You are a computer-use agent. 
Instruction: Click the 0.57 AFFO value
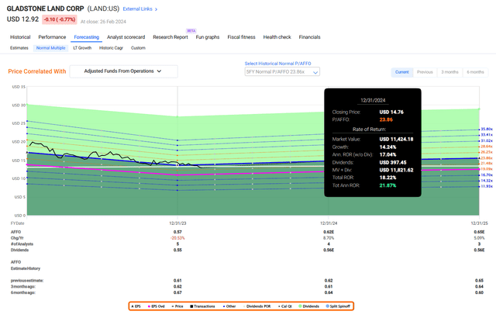[x=177, y=232]
